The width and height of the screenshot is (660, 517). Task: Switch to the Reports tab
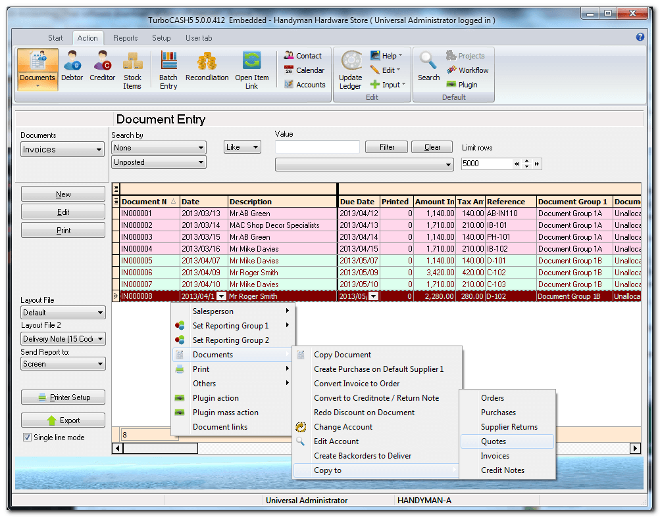(x=125, y=37)
